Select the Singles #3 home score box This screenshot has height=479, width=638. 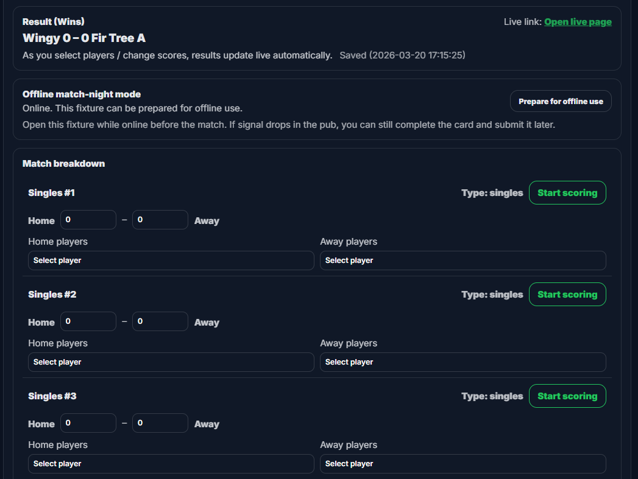88,423
